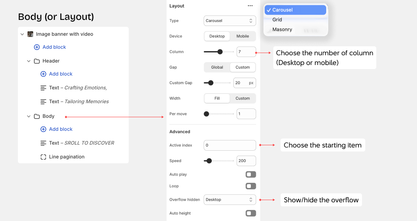The height and width of the screenshot is (221, 417).
Task: Enable the Auto play toggle
Action: 250,174
